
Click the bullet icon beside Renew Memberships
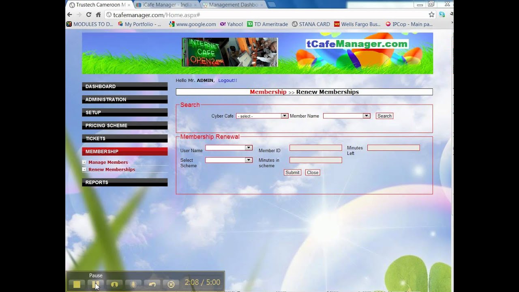coord(84,170)
